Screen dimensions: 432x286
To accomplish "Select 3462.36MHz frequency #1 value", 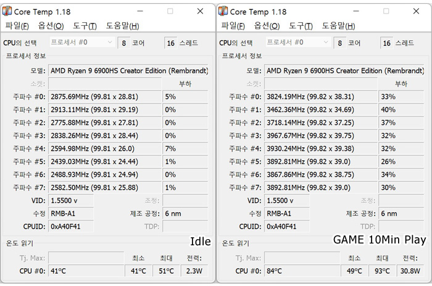I will click(x=321, y=110).
